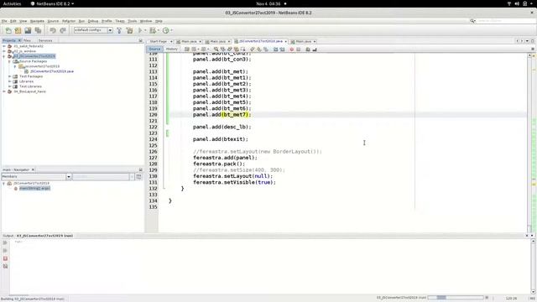Click the New File toolbar icon
537x302 pixels.
[8, 30]
